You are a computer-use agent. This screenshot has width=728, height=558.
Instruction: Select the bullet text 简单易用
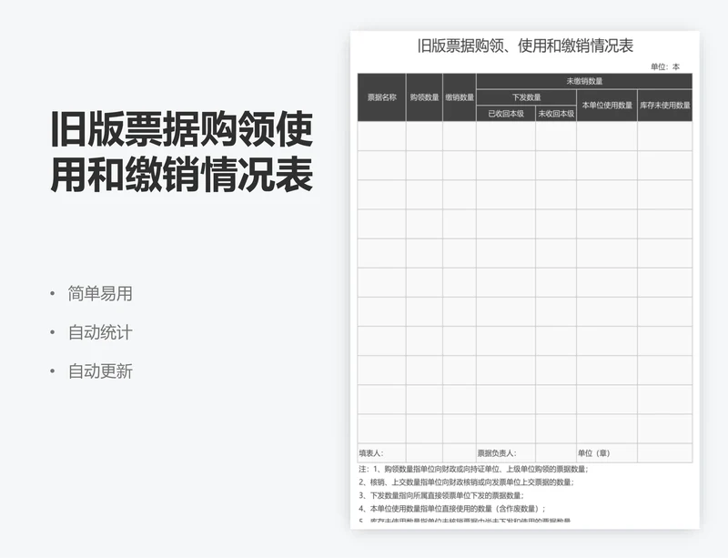click(x=100, y=294)
